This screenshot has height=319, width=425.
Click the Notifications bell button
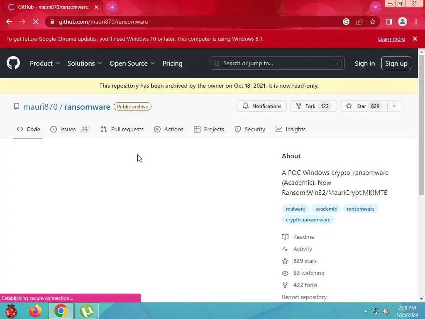(x=261, y=106)
